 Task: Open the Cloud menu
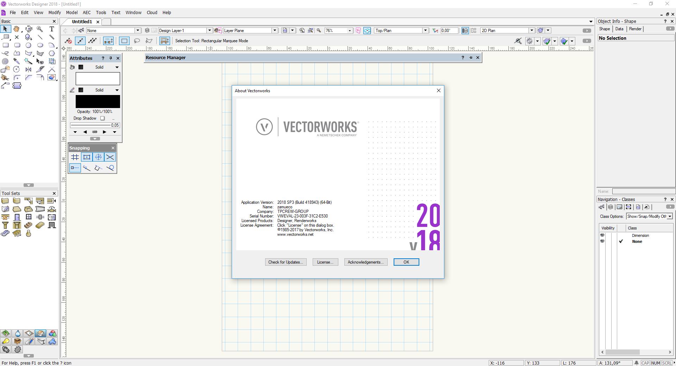tap(152, 12)
